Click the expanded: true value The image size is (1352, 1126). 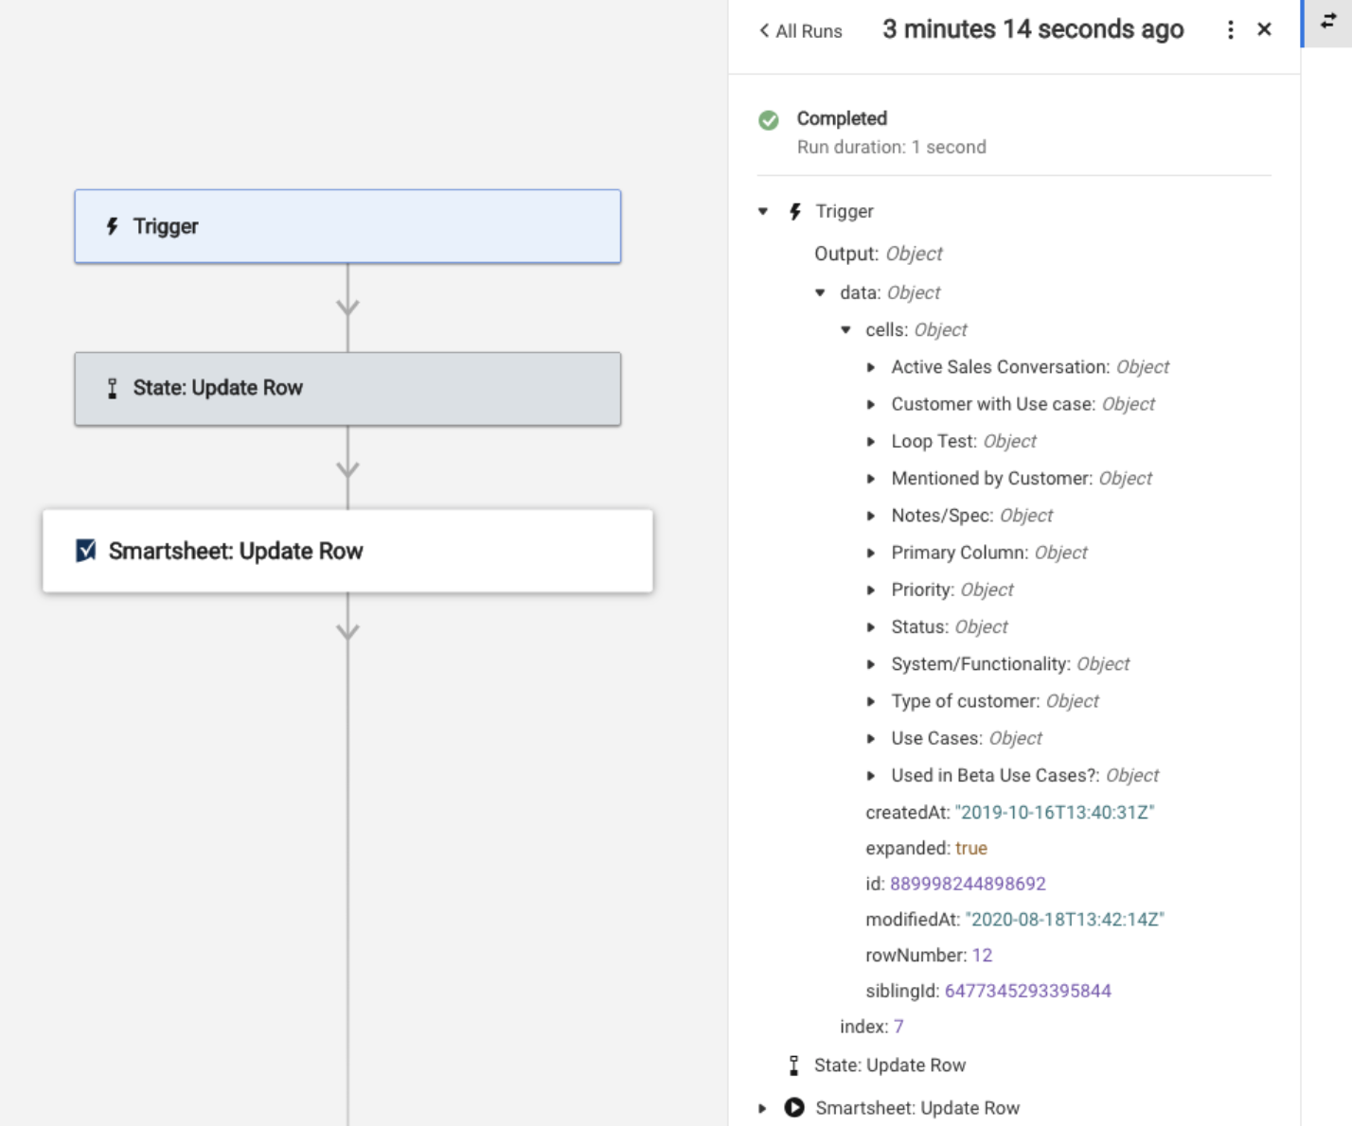tap(971, 848)
